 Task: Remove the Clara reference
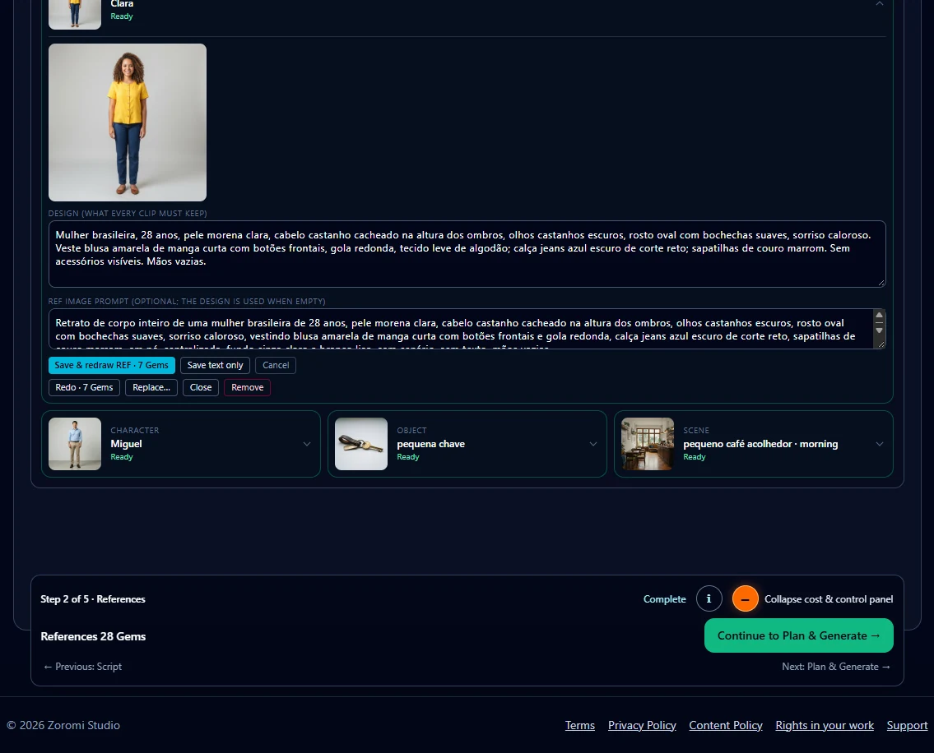247,387
